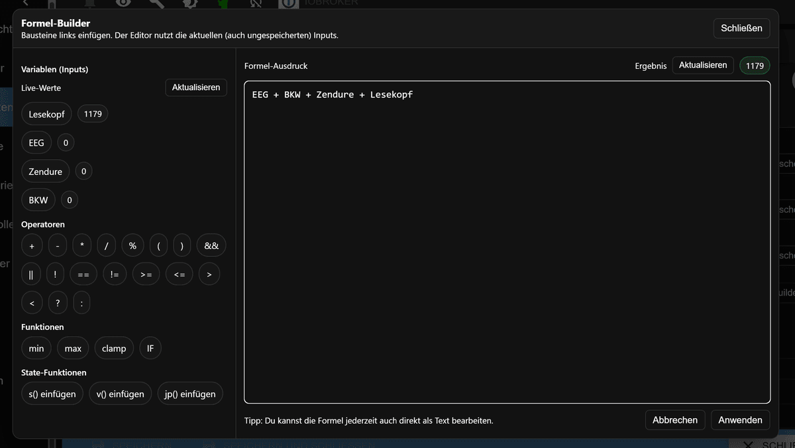The image size is (795, 448).
Task: Insert the greater-than > operator
Action: pos(209,274)
